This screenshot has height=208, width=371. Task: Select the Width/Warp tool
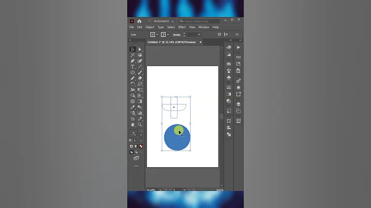click(133, 90)
